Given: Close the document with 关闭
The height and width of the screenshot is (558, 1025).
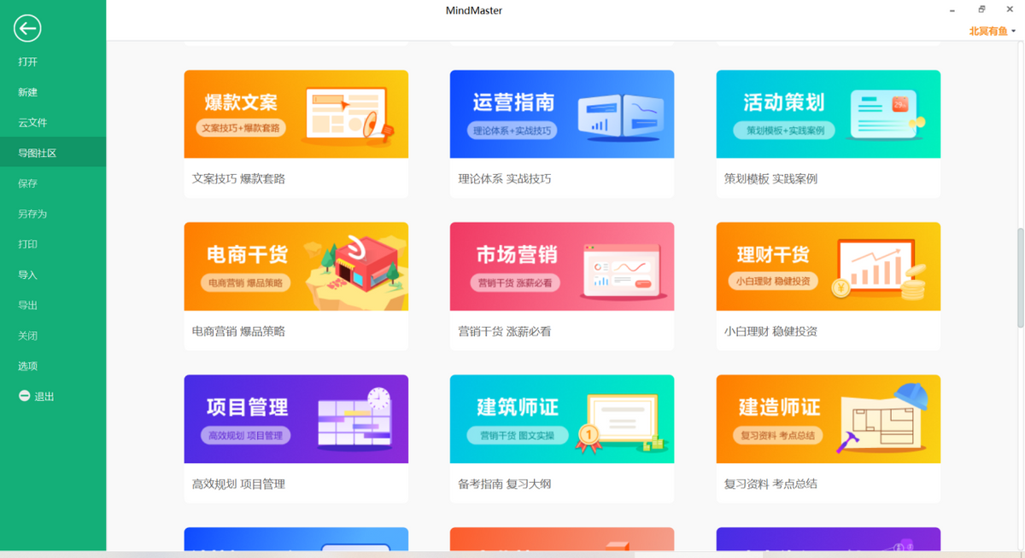Looking at the screenshot, I should tap(26, 335).
